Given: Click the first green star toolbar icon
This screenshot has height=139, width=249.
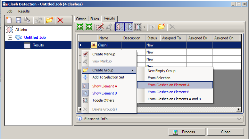Looking at the screenshot, I should point(80,27).
